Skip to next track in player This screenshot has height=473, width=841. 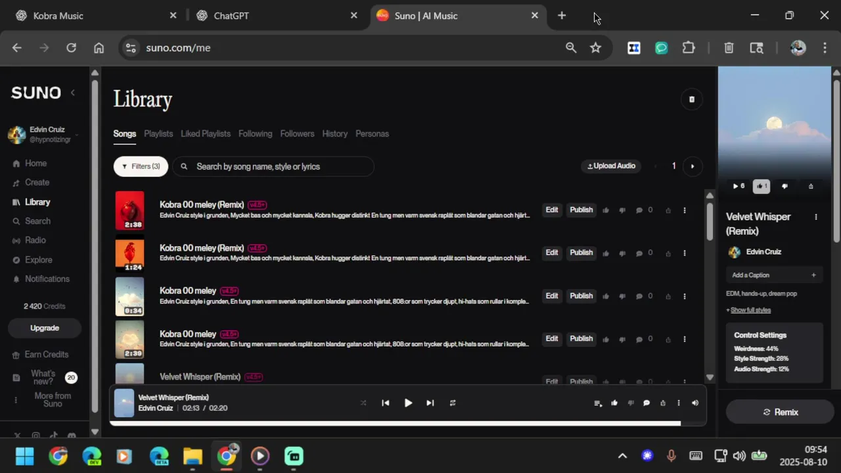coord(430,403)
